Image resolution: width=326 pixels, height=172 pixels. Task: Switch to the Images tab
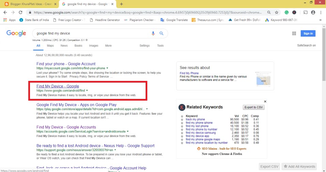tap(93, 46)
